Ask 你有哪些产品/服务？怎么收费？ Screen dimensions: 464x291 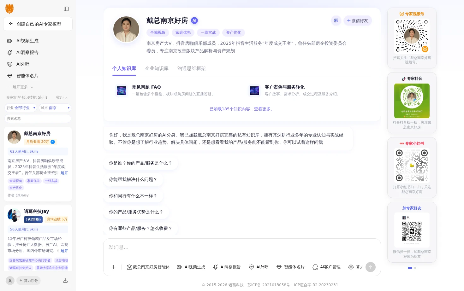[x=140, y=228]
